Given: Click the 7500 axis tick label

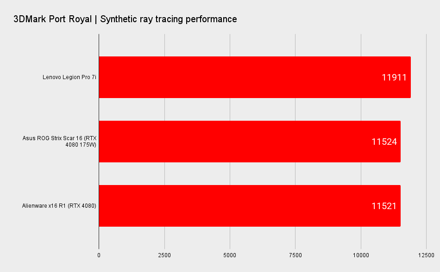Looking at the screenshot, I should pos(295,255).
